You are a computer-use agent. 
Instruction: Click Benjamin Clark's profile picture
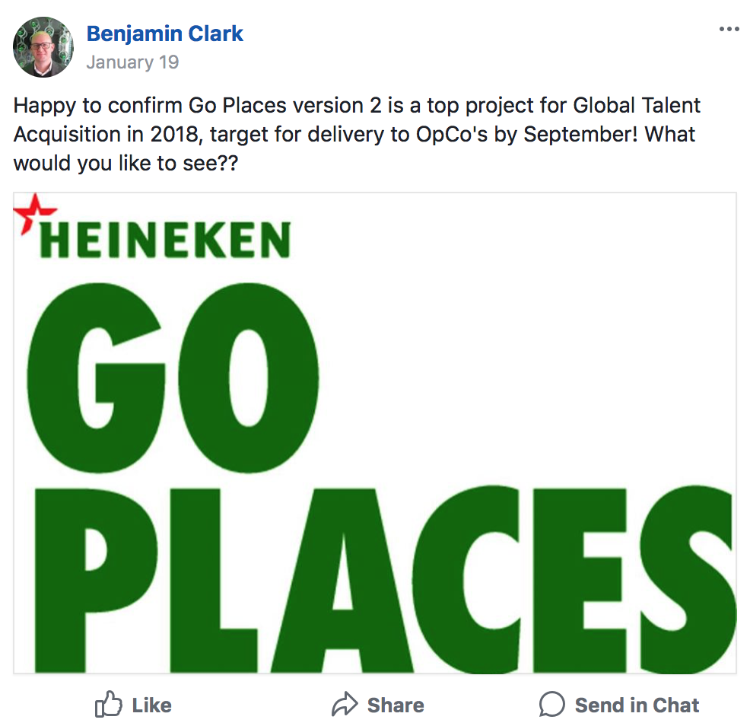click(43, 47)
